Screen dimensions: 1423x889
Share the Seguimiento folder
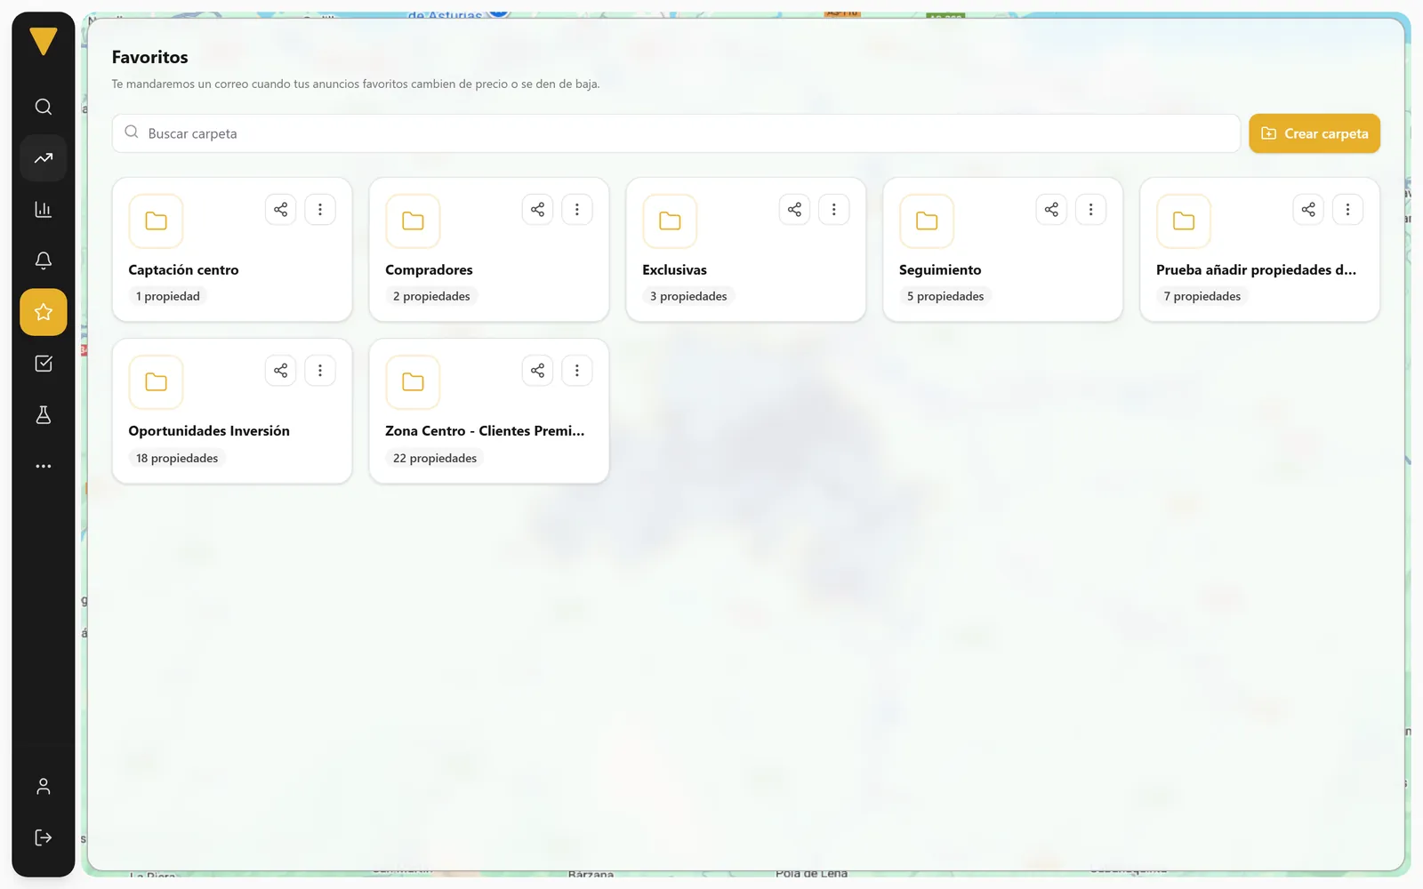pyautogui.click(x=1051, y=210)
